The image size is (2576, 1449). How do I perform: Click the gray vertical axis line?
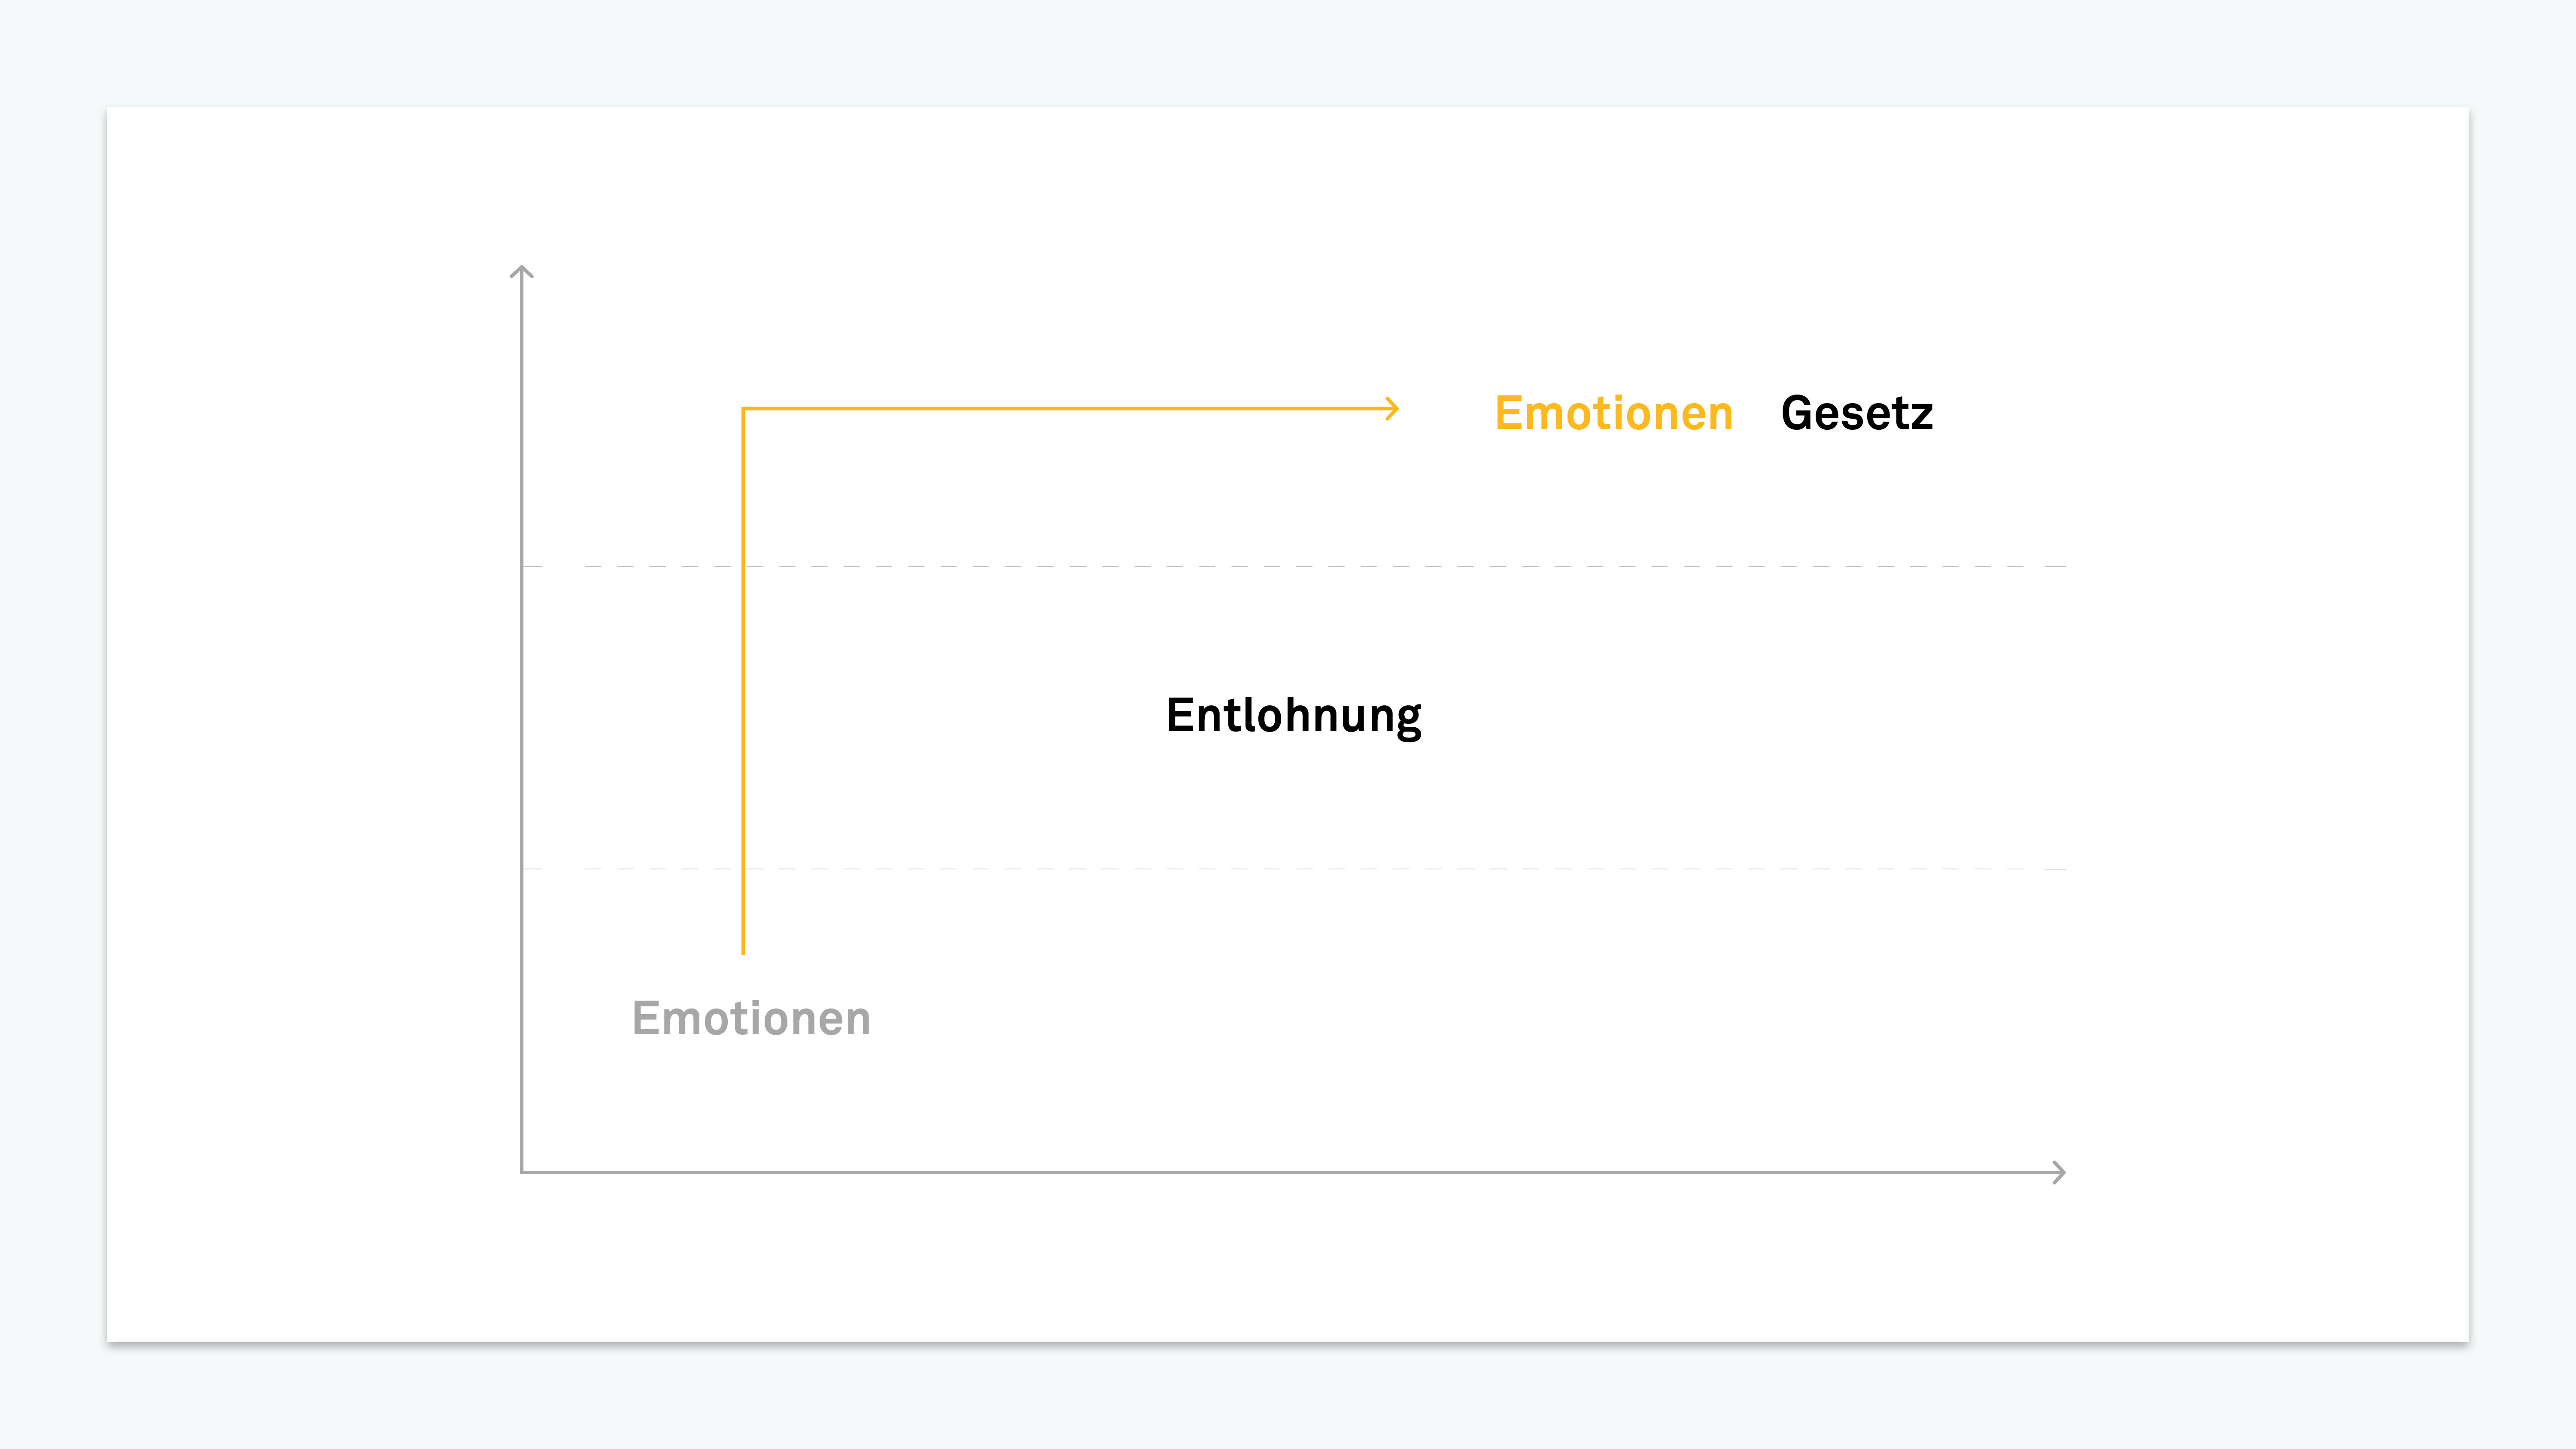click(521, 720)
